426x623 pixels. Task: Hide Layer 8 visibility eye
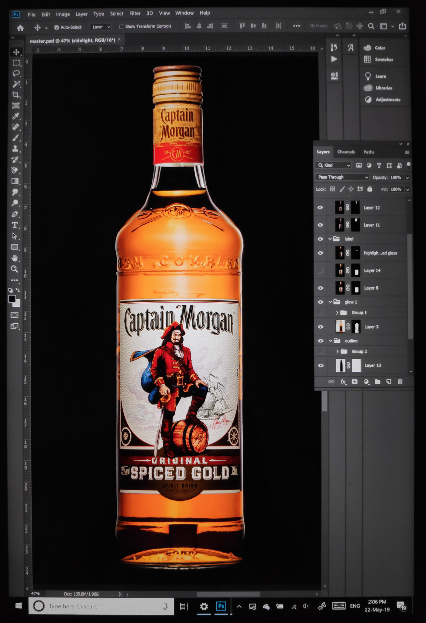pos(320,288)
